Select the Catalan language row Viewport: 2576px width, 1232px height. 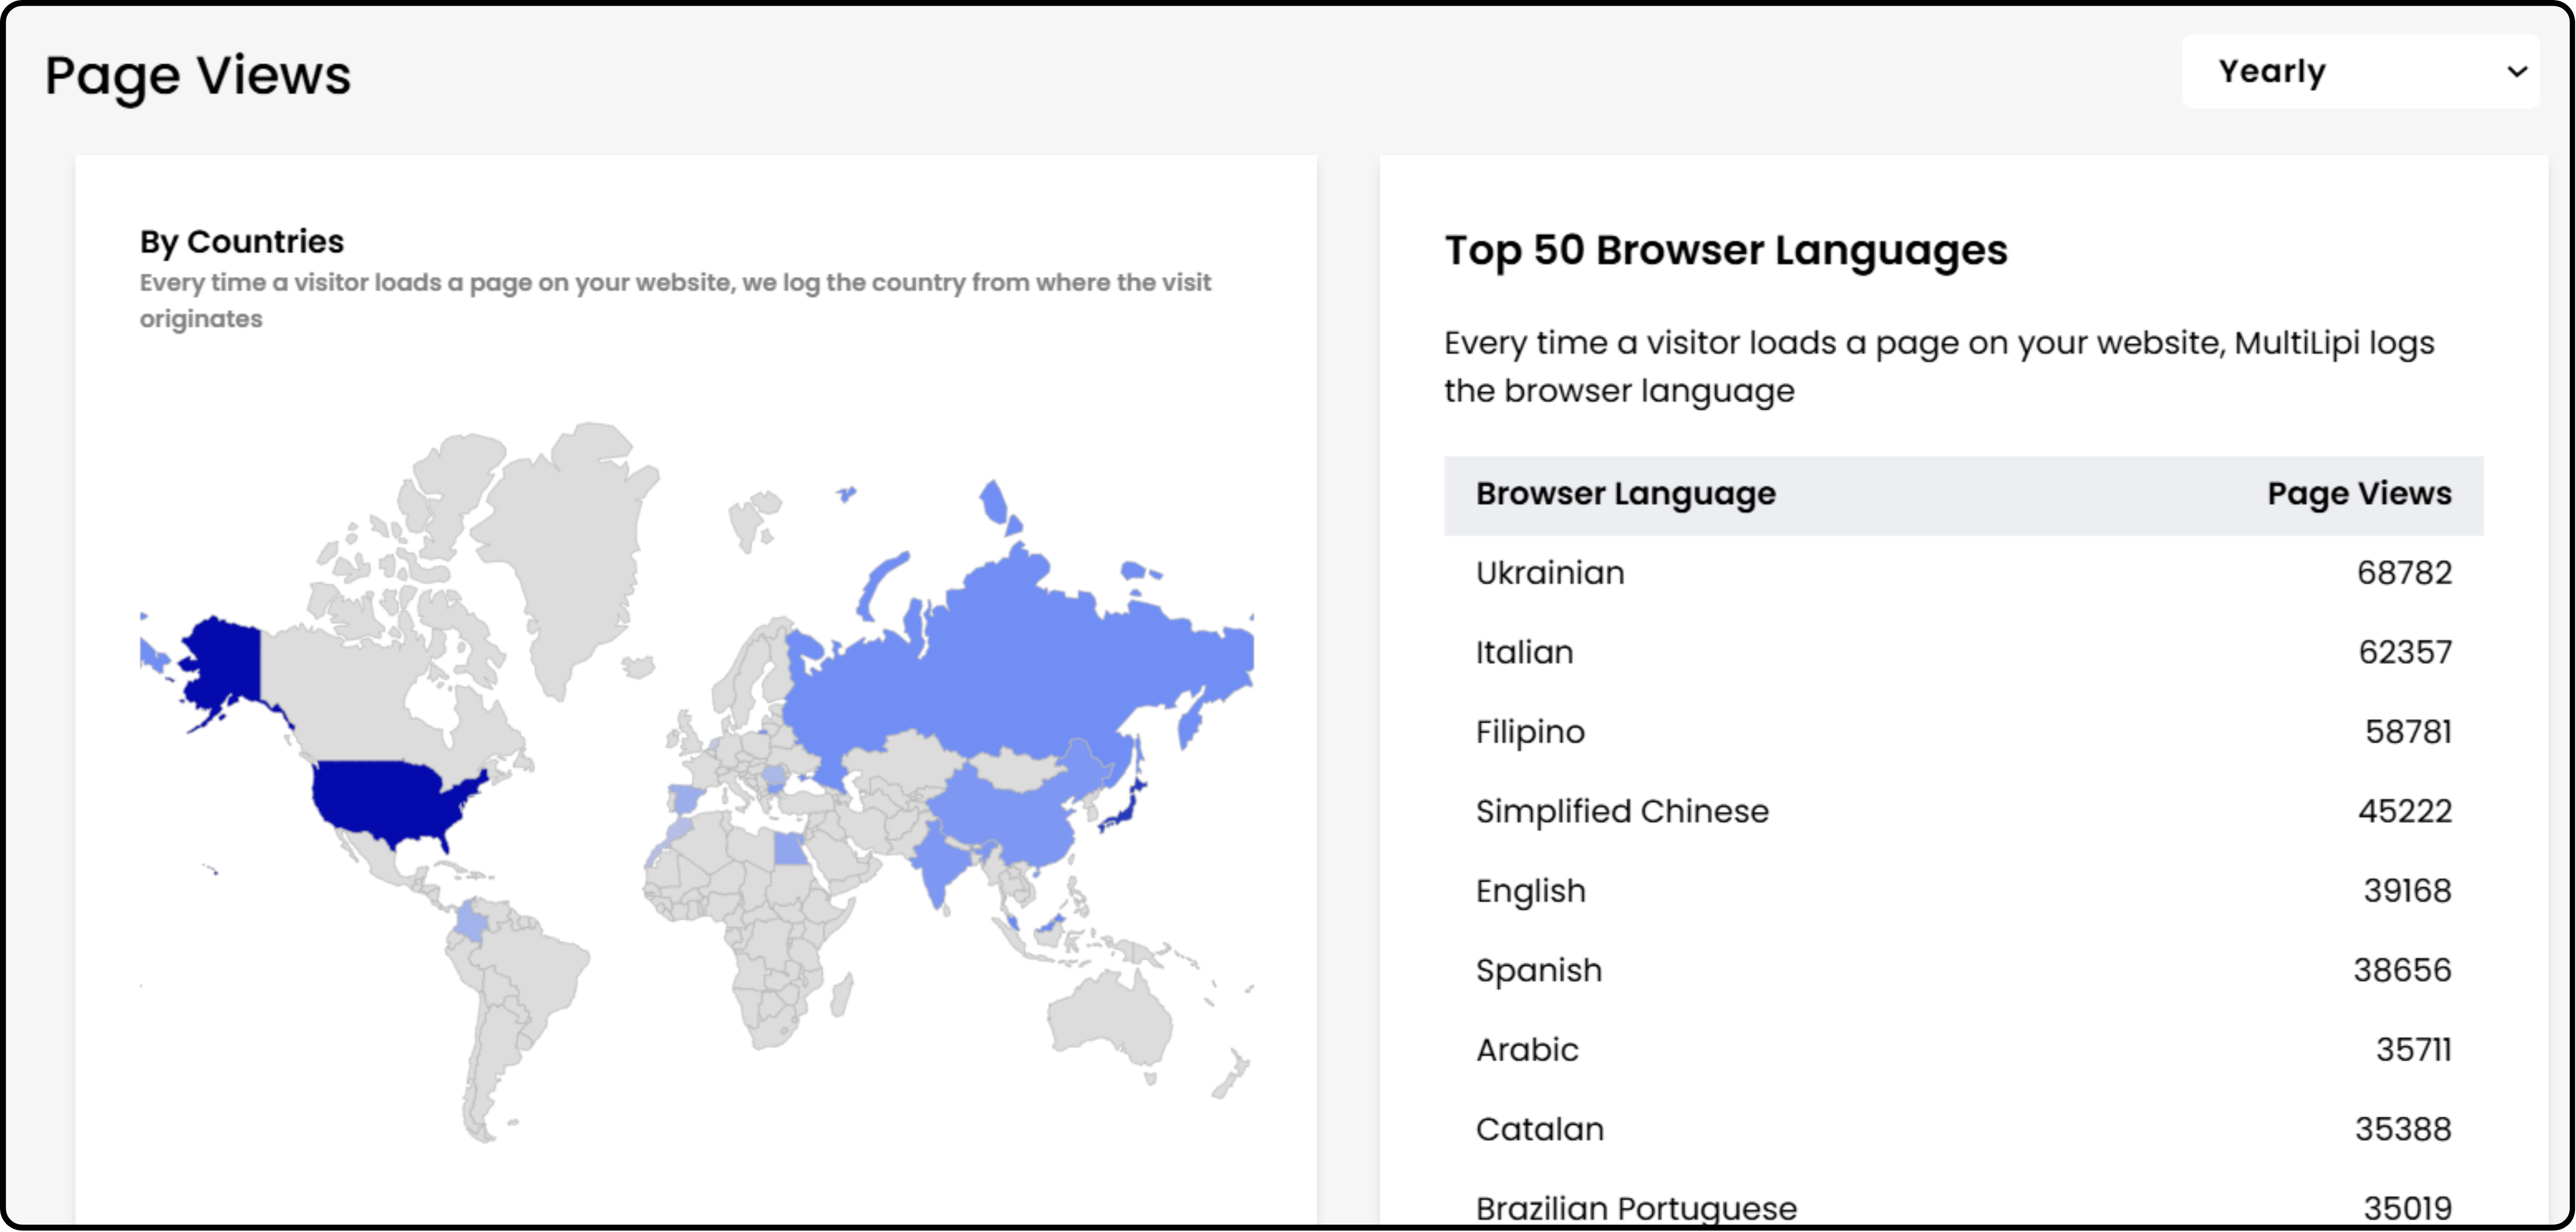(1963, 1129)
